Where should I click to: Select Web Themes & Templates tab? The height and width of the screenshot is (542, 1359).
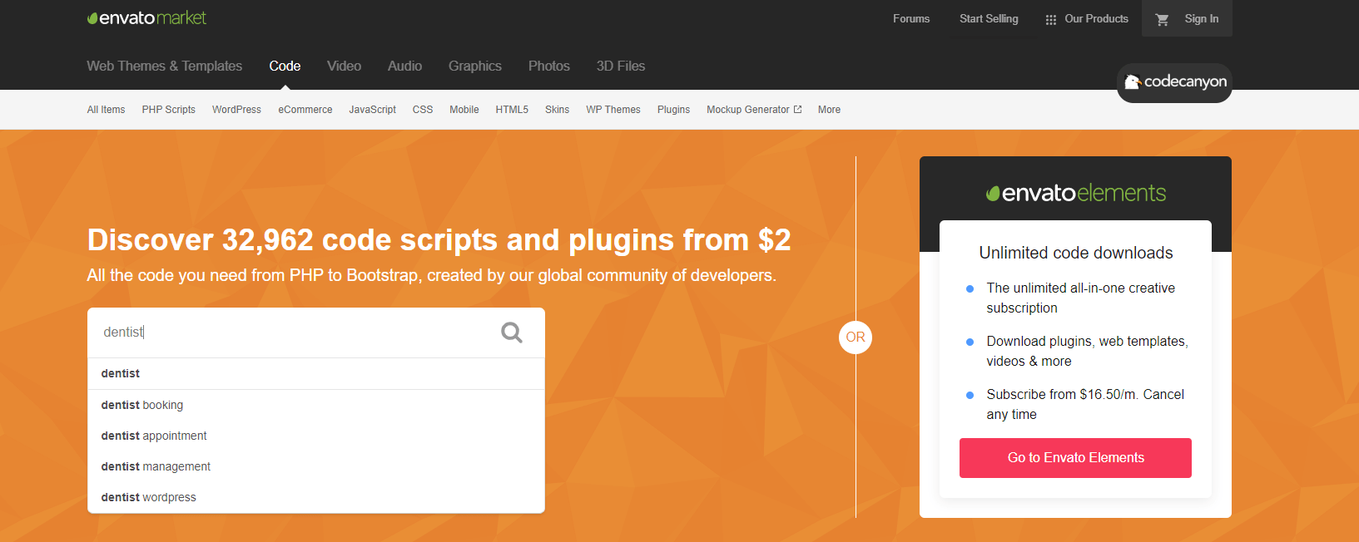tap(165, 66)
